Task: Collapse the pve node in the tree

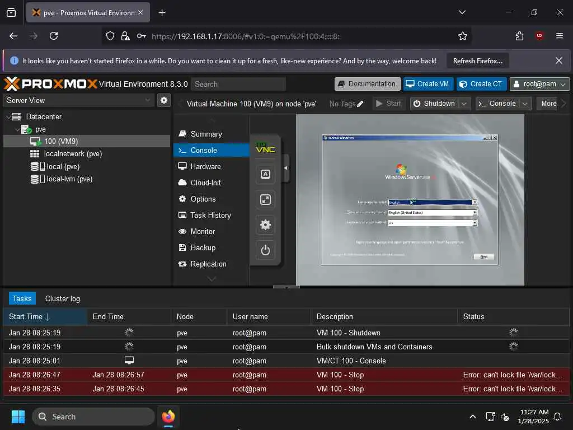Action: click(x=17, y=129)
